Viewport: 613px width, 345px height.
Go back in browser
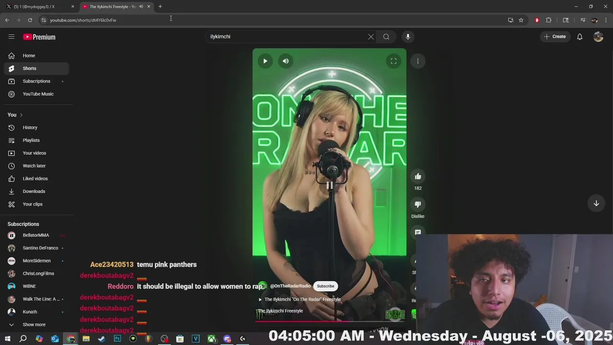pos(7,20)
